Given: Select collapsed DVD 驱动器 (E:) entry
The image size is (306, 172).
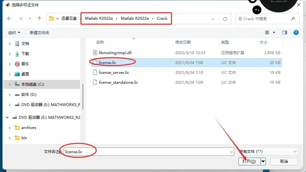Looking at the screenshot, I should click(x=51, y=105).
